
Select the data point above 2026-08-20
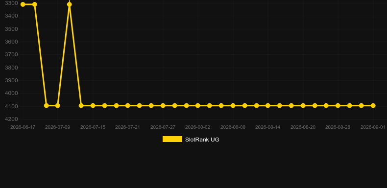[x=303, y=106]
